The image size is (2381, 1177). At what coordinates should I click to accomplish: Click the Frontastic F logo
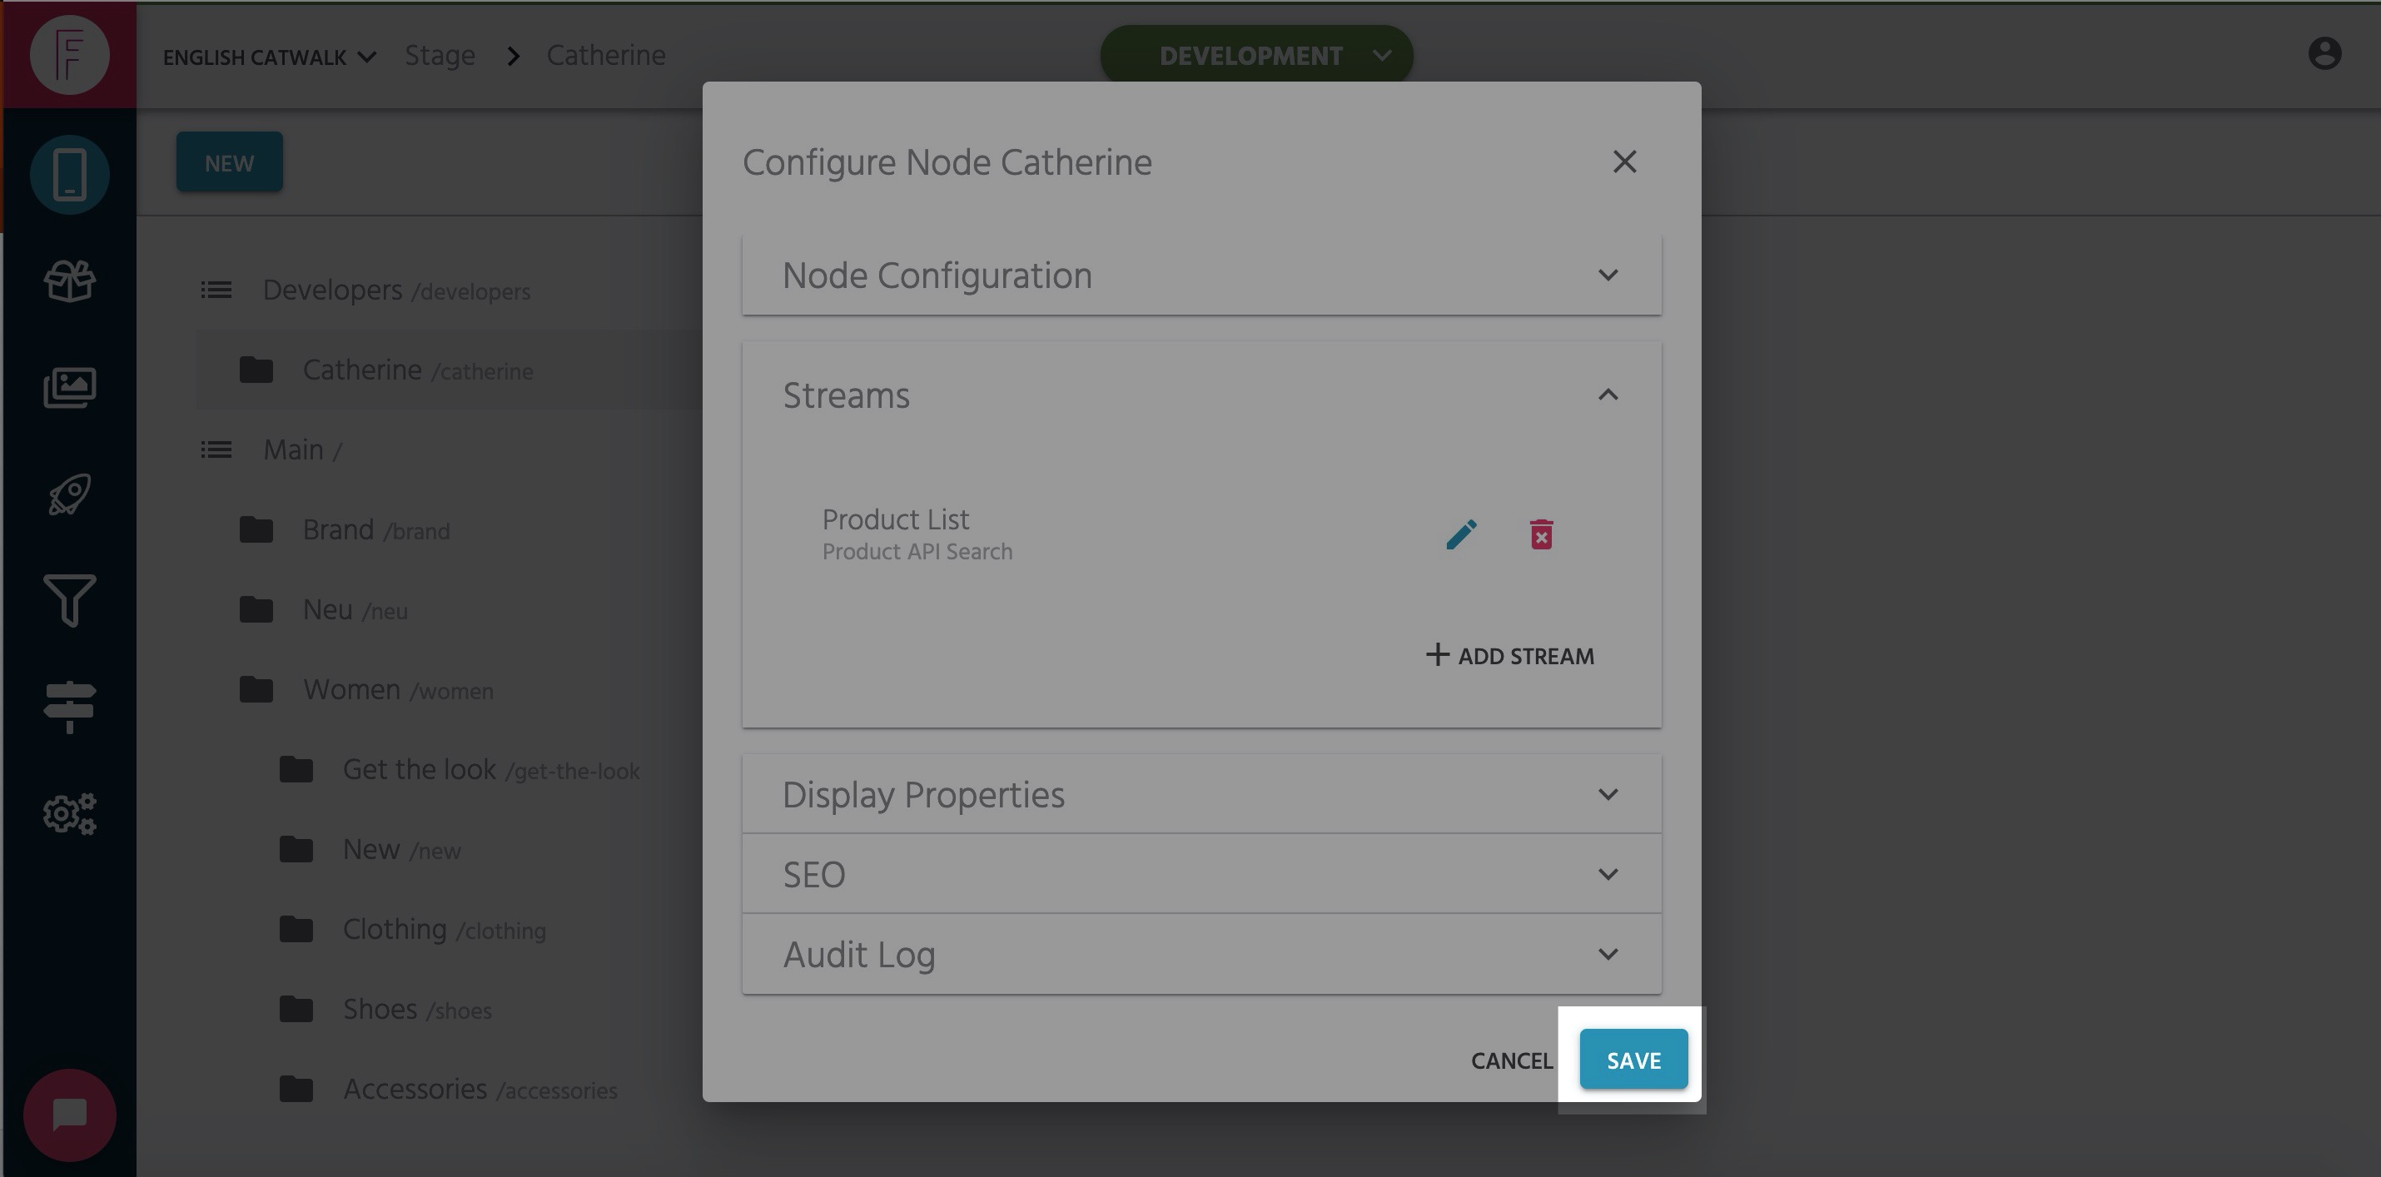(69, 54)
